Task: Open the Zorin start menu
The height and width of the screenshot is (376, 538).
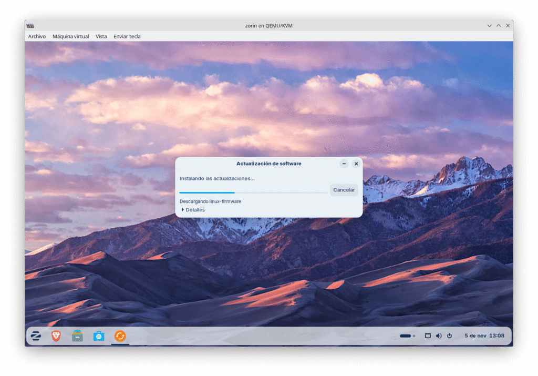Action: tap(36, 336)
